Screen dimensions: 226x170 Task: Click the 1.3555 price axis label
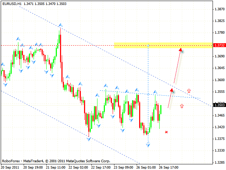tap(220, 92)
